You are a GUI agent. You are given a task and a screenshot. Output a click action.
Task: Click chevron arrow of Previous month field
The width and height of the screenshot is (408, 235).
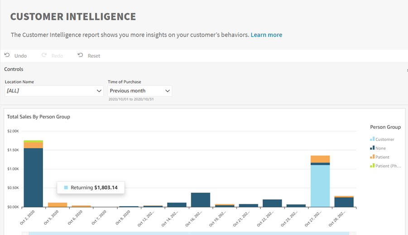point(168,91)
